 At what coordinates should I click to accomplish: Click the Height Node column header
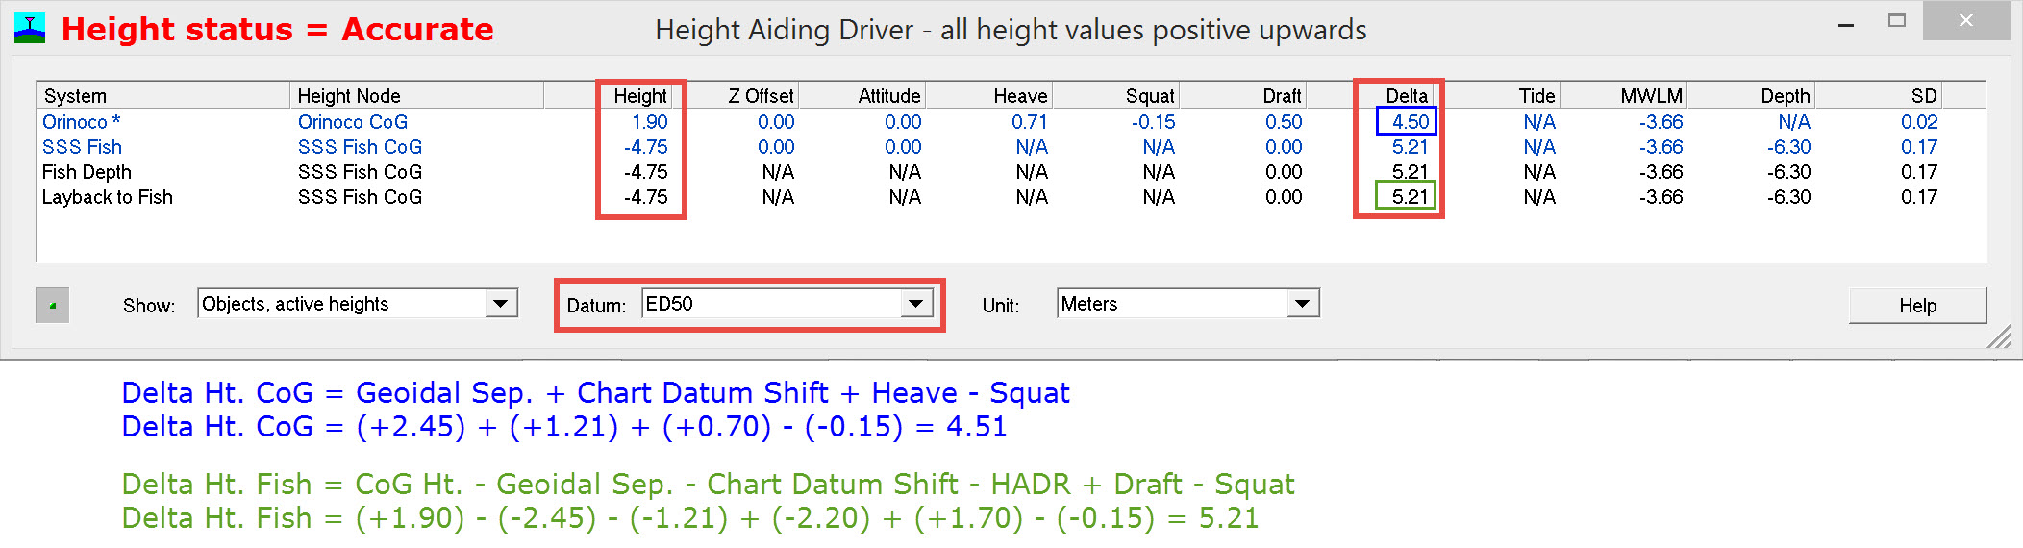(x=415, y=96)
